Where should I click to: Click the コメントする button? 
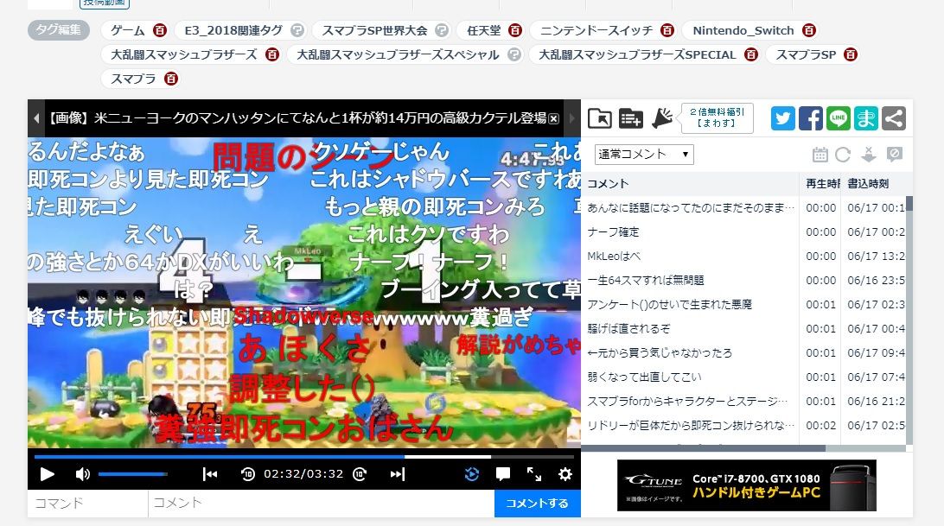coord(537,504)
